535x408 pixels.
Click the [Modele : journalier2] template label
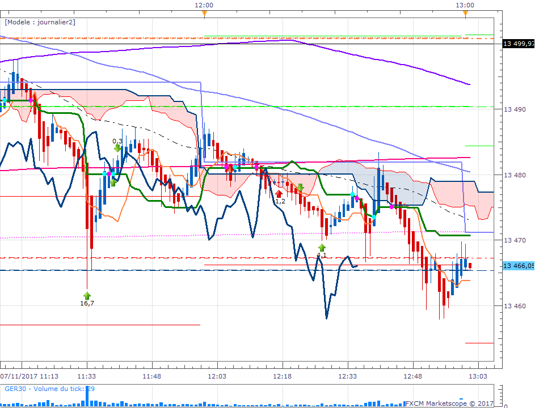(x=40, y=22)
